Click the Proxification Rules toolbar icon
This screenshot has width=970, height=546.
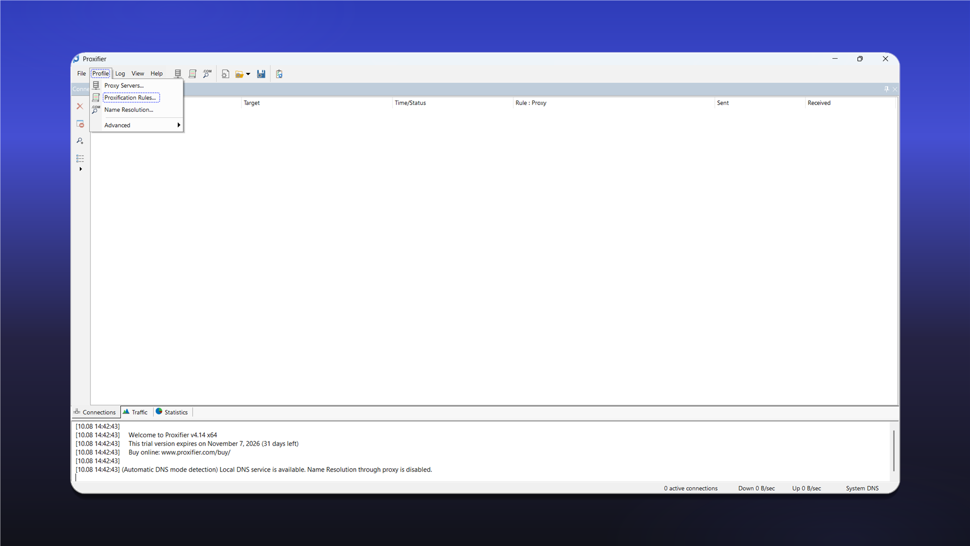tap(192, 74)
